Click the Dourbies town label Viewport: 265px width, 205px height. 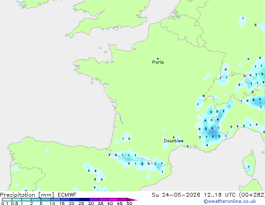pos(173,141)
